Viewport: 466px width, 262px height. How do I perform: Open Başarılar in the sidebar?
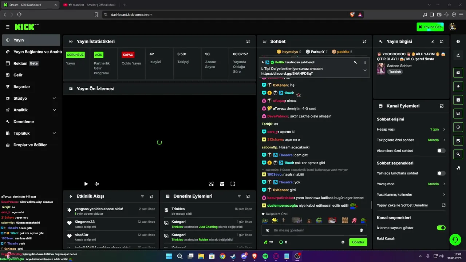point(31,87)
